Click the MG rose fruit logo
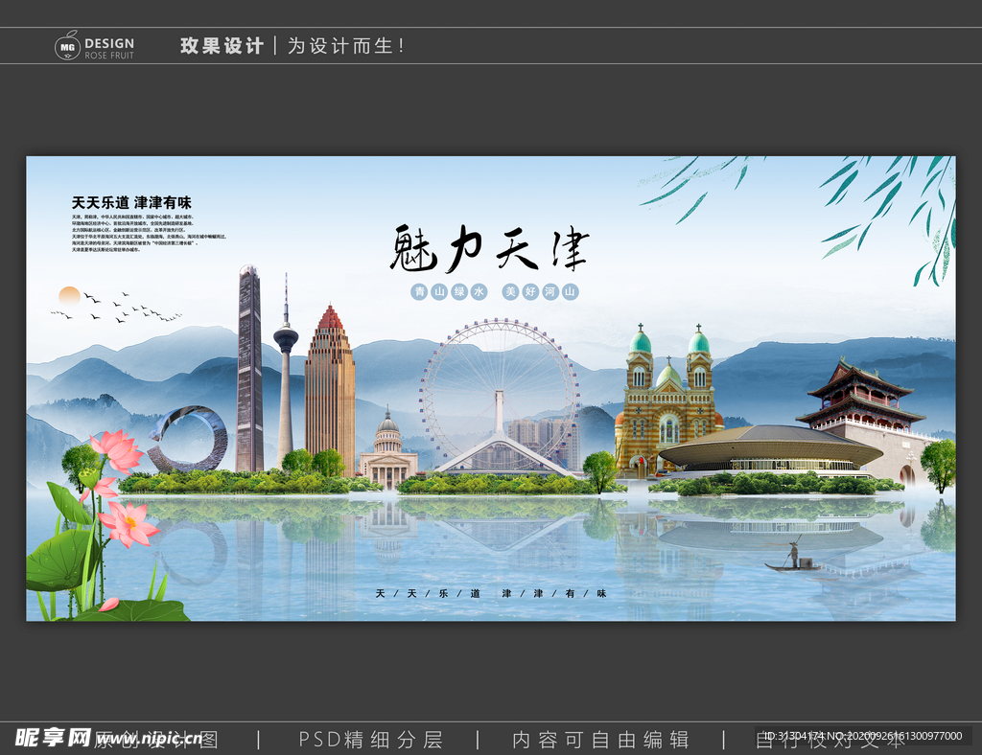Image resolution: width=982 pixels, height=755 pixels. point(65,44)
